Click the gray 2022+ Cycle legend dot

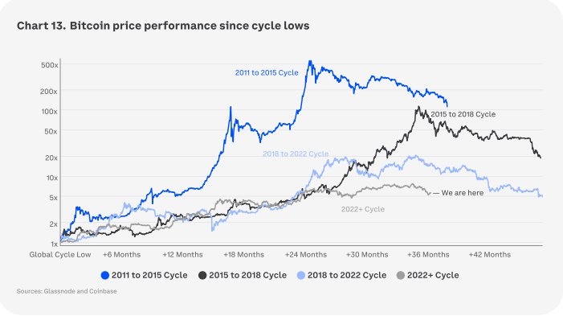coord(401,275)
